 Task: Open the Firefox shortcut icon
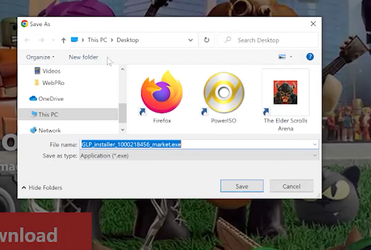(161, 93)
